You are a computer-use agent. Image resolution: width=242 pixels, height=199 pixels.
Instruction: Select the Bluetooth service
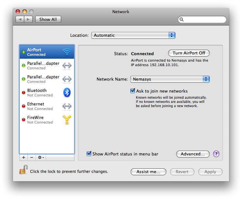47,93
